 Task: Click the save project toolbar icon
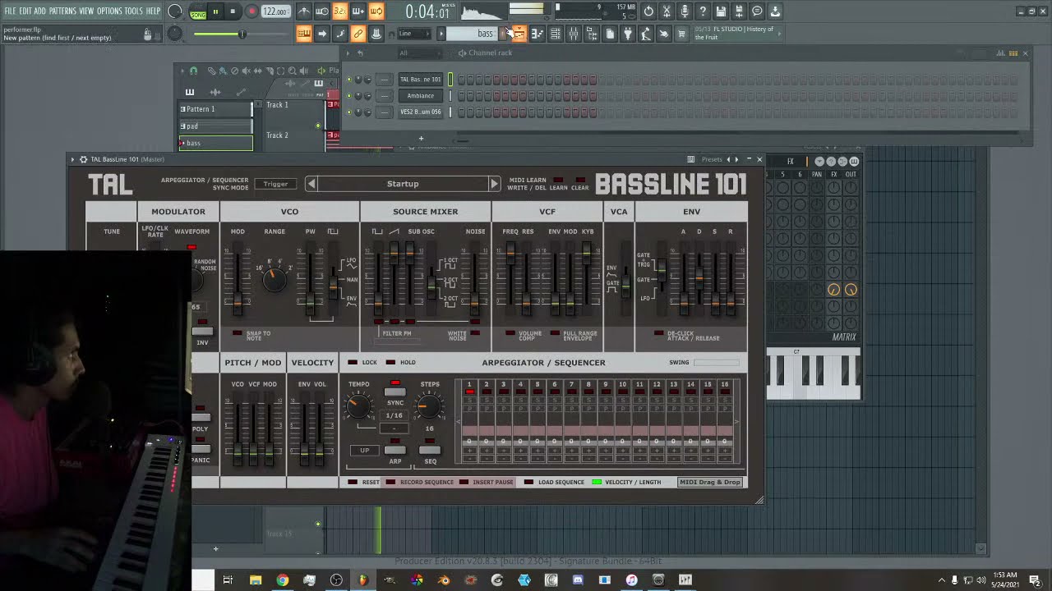click(721, 11)
